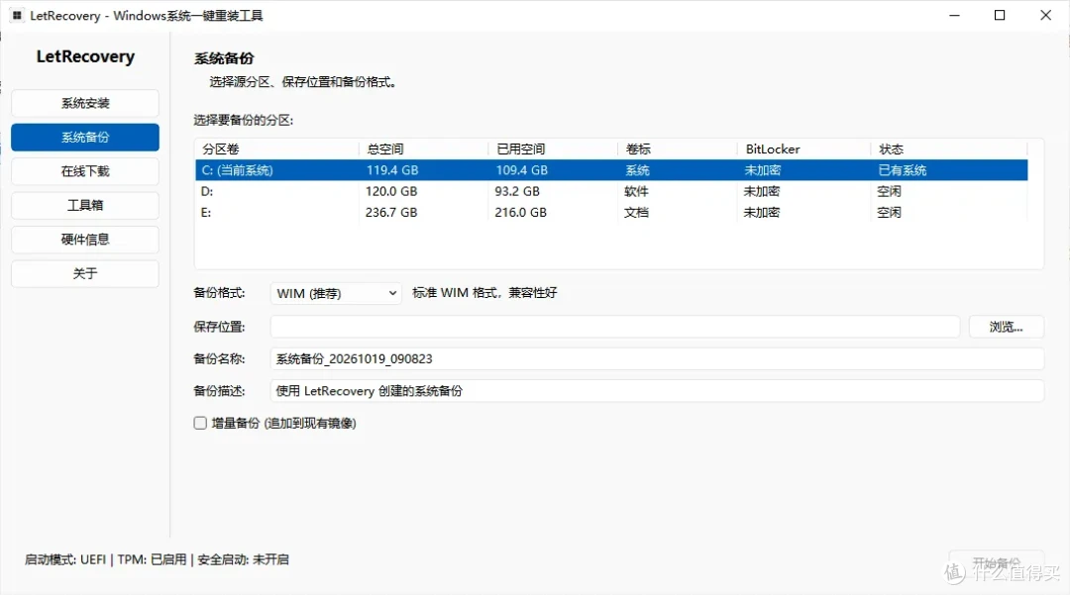
Task: Sort by the 分区卷 column header
Action: click(277, 149)
